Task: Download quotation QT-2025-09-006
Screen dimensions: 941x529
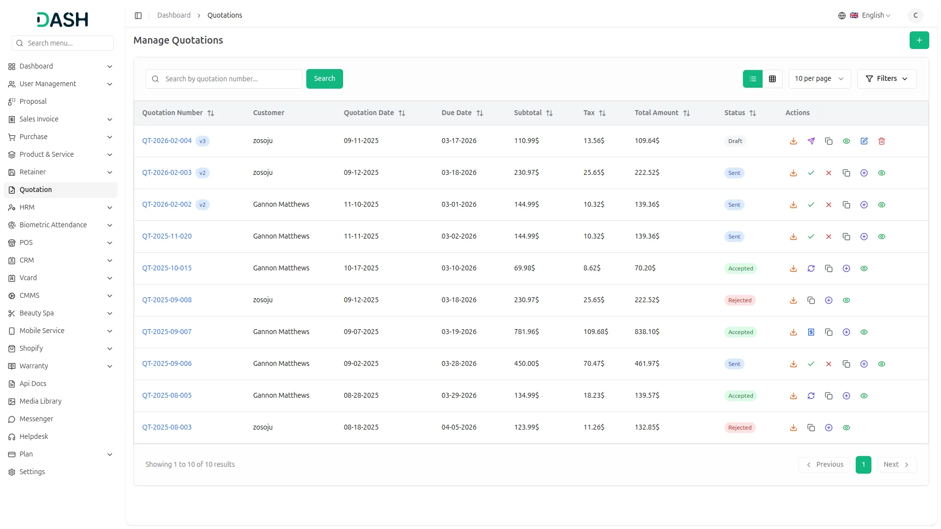Action: pyautogui.click(x=793, y=364)
